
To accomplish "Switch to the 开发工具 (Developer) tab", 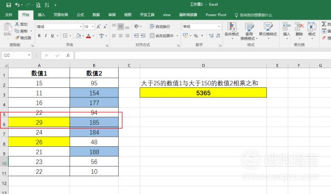I will tap(147, 15).
